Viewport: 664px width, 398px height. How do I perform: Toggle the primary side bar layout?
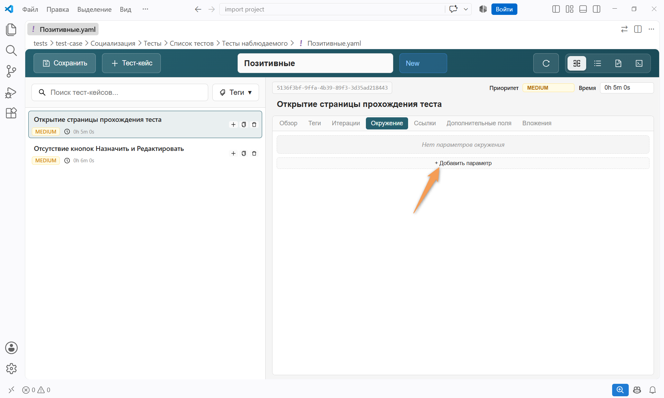click(x=556, y=9)
